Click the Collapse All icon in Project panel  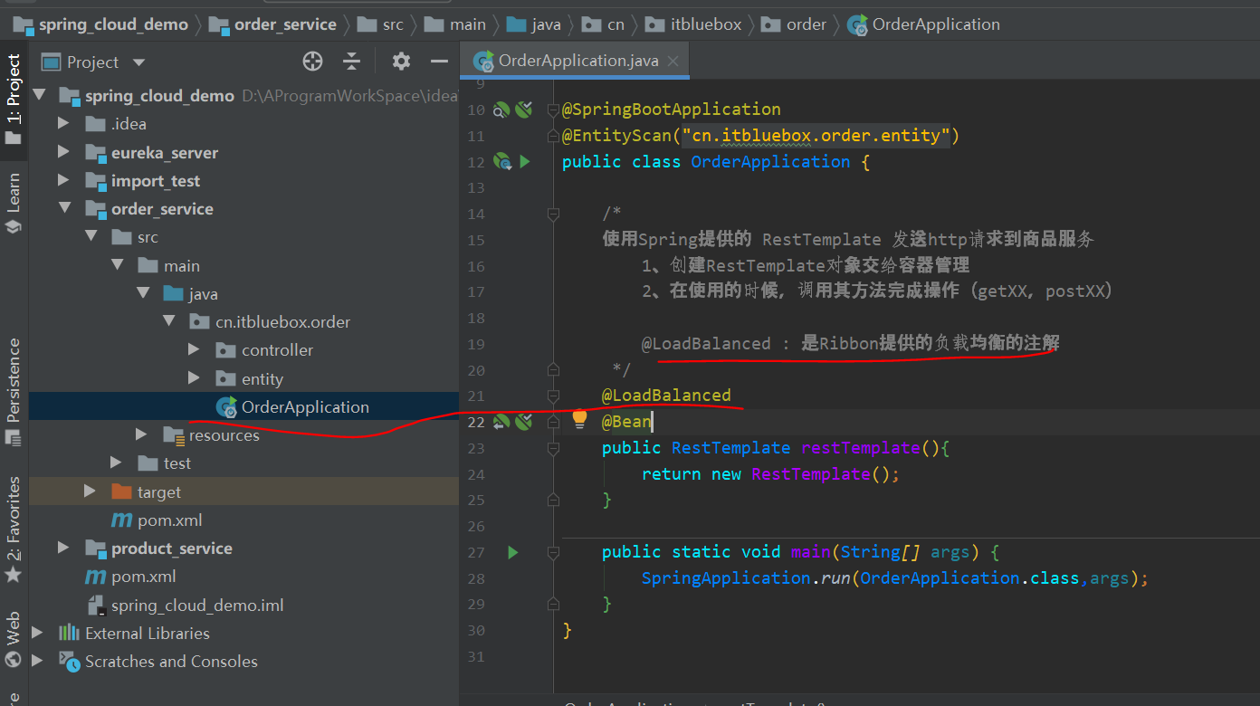(x=352, y=62)
